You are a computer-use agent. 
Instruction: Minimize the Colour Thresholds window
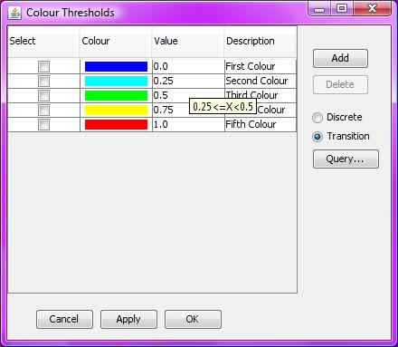click(319, 9)
